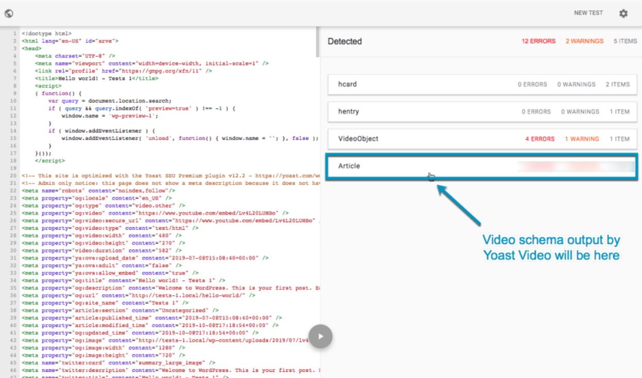The width and height of the screenshot is (642, 378).
Task: Open the 4 ERRORS shown for VideoObject
Action: [x=542, y=139]
